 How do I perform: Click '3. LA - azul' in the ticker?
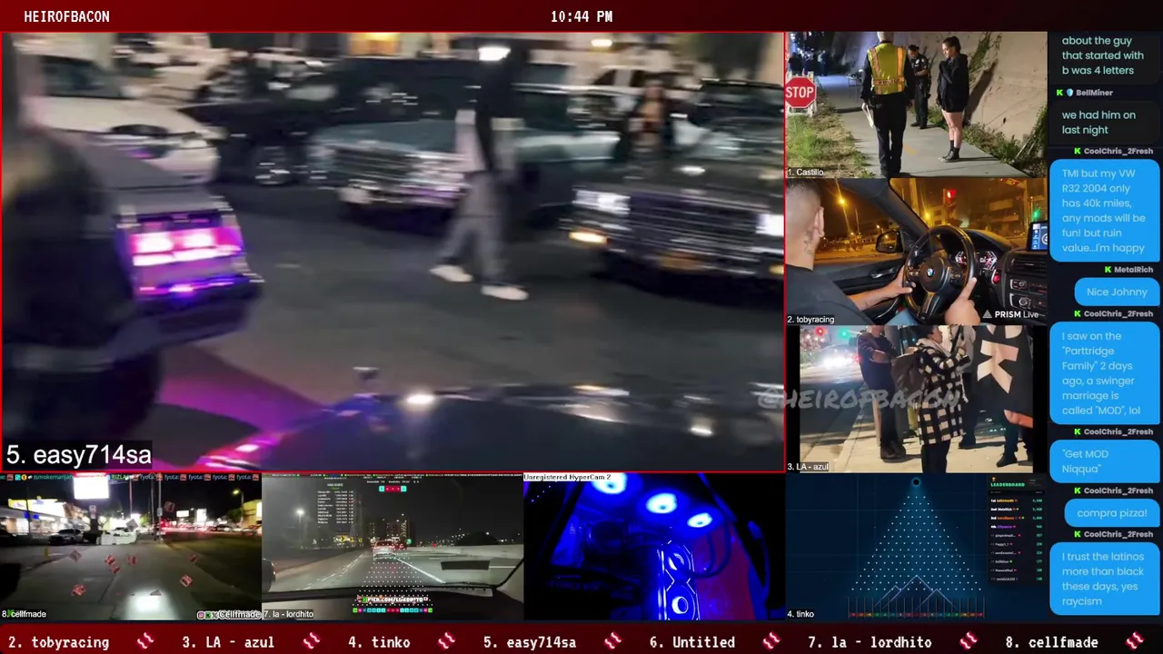(x=228, y=642)
